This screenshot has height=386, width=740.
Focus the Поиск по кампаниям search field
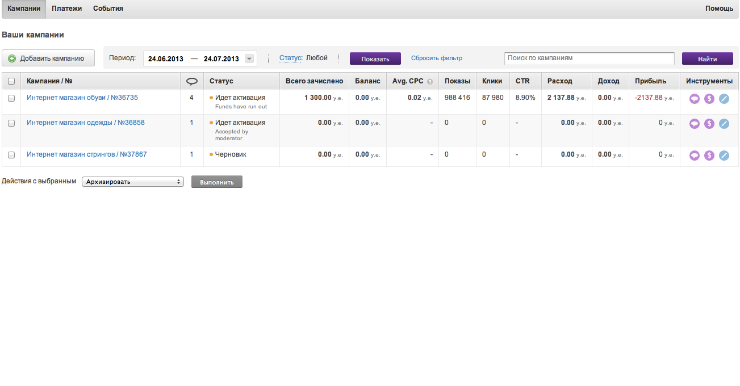coord(589,58)
